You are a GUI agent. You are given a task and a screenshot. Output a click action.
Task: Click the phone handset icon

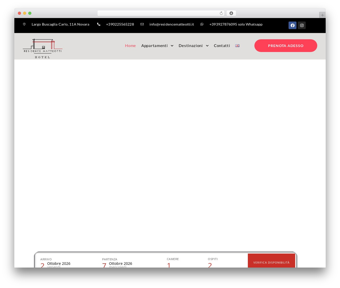99,24
